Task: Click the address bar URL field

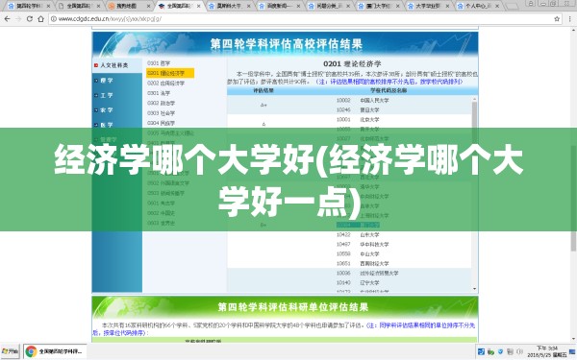Action: pos(306,19)
